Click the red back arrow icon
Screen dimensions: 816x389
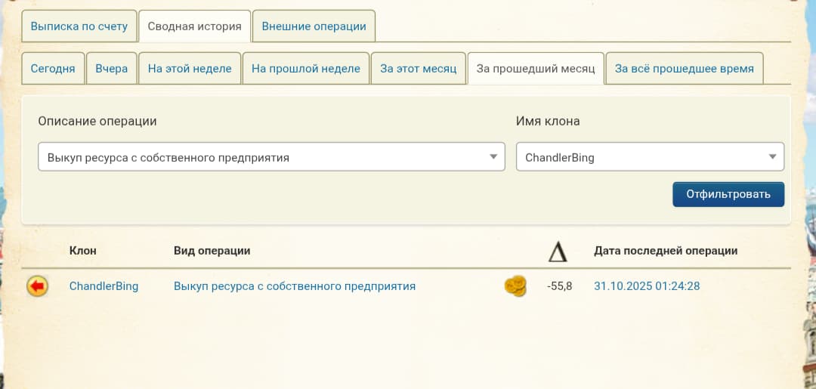click(x=37, y=286)
